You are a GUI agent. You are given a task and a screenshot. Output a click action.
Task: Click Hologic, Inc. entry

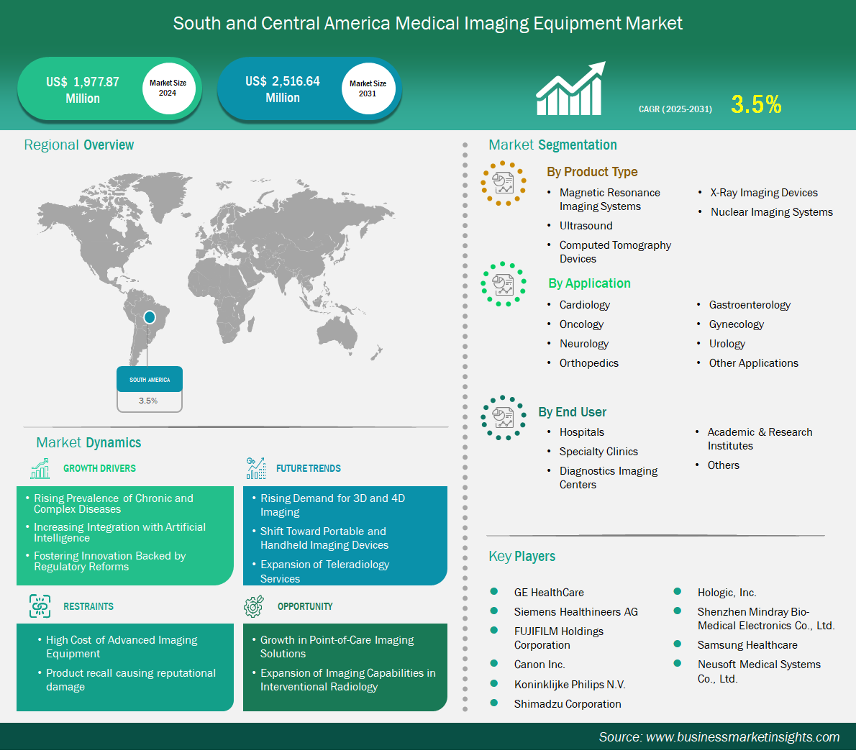point(727,592)
